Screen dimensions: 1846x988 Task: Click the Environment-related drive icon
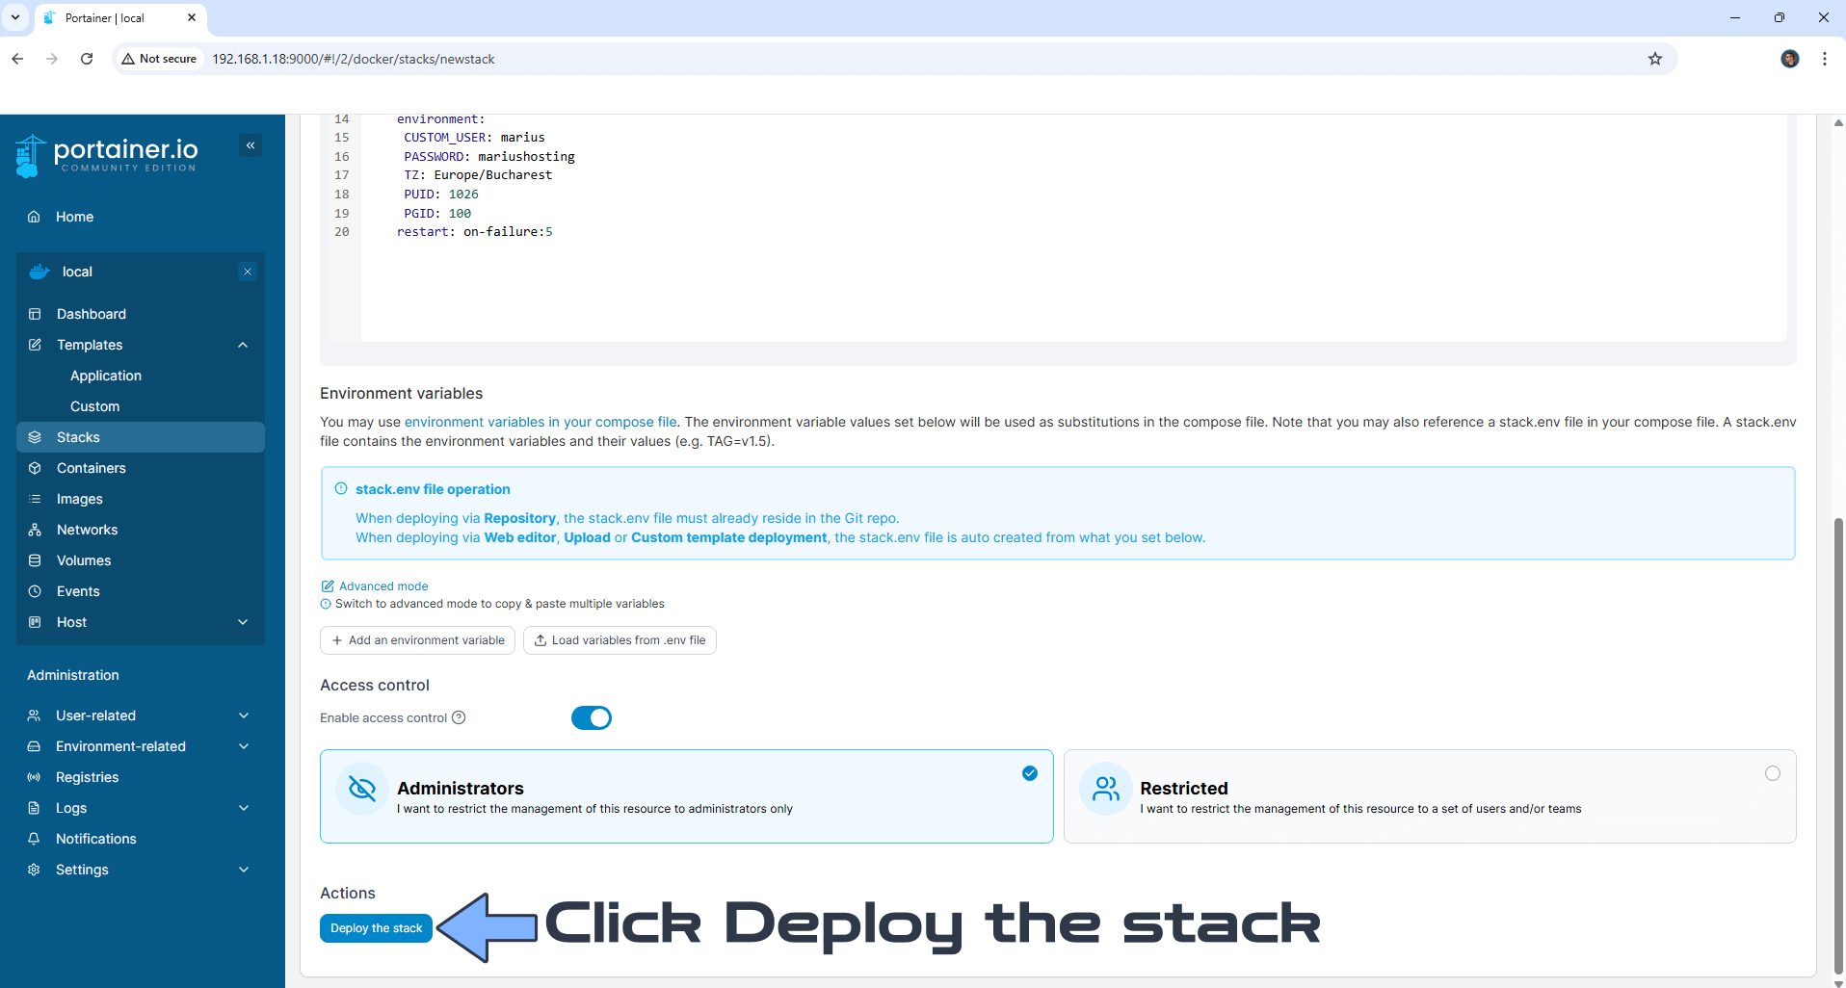(x=34, y=746)
